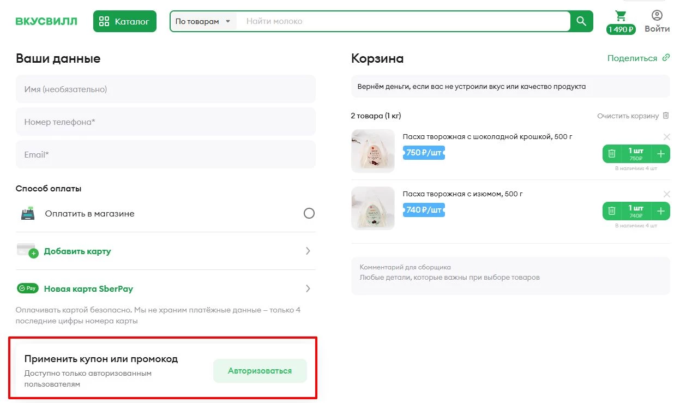The image size is (698, 403).
Task: Expand Новая карта SberPay via its chevron
Action: (x=308, y=288)
